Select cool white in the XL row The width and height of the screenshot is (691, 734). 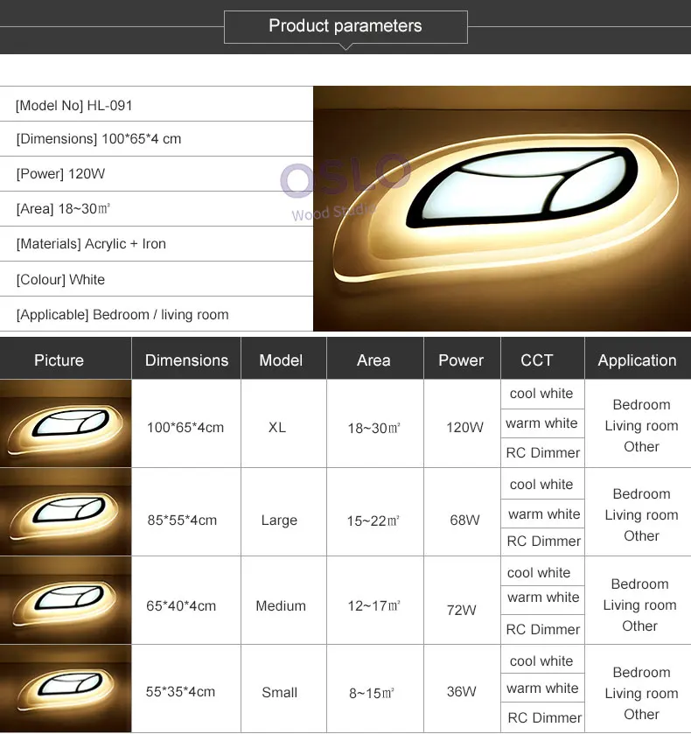tap(541, 393)
